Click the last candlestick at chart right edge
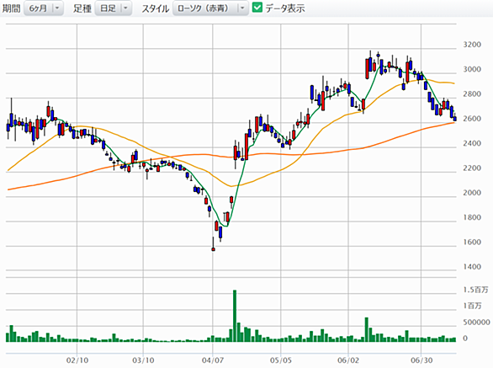This screenshot has width=493, height=368. point(454,118)
